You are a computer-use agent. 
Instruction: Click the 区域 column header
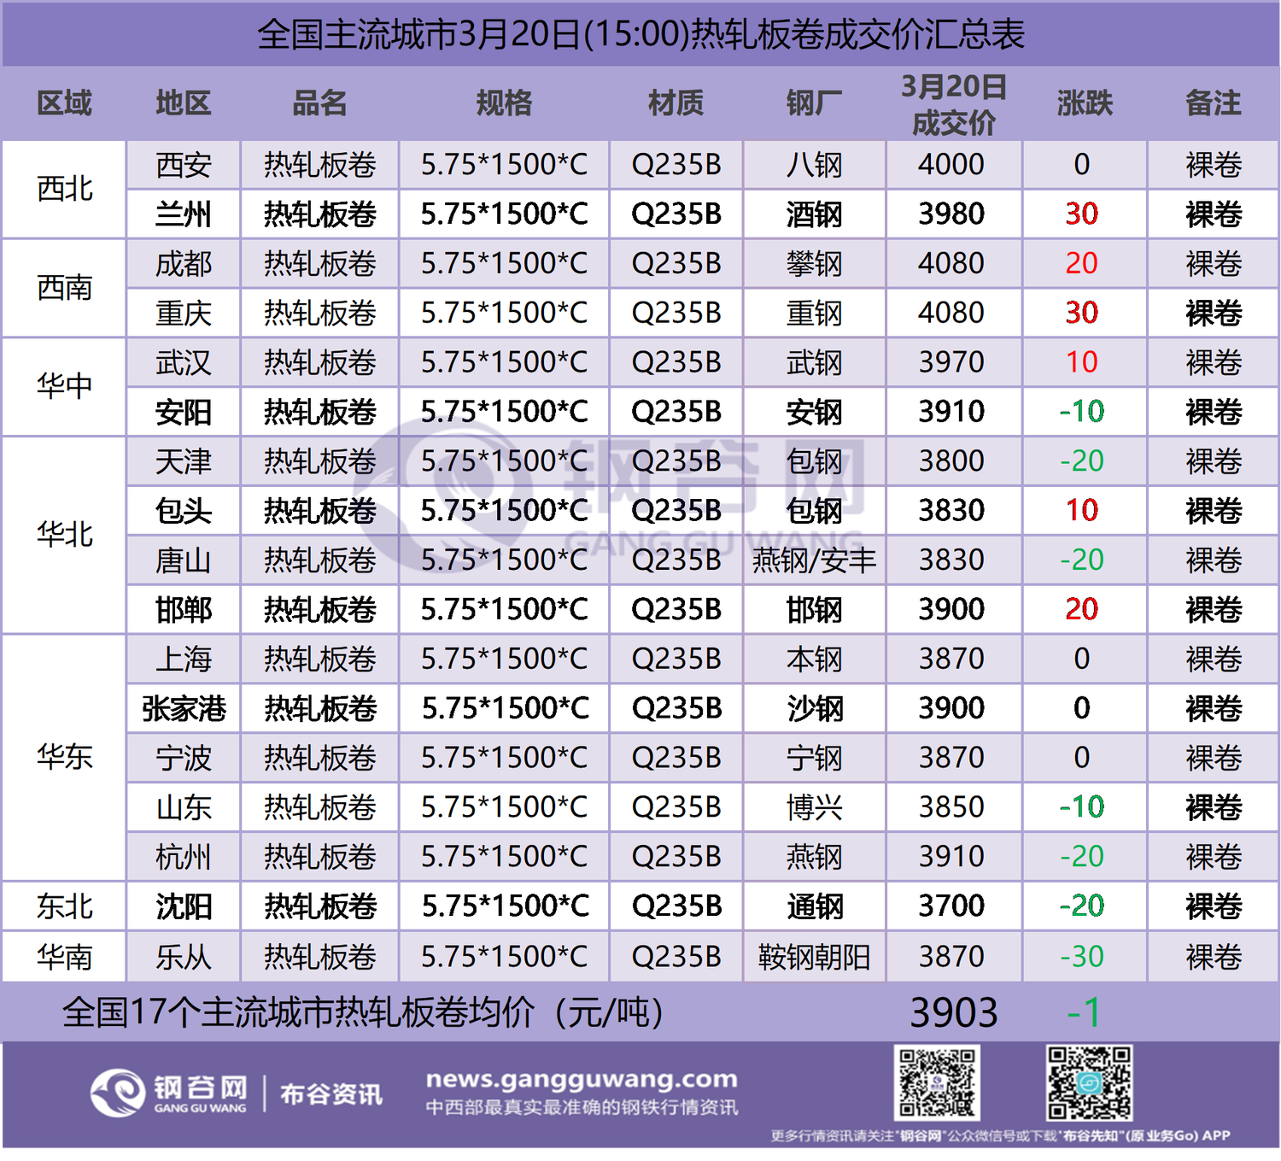pos(64,103)
